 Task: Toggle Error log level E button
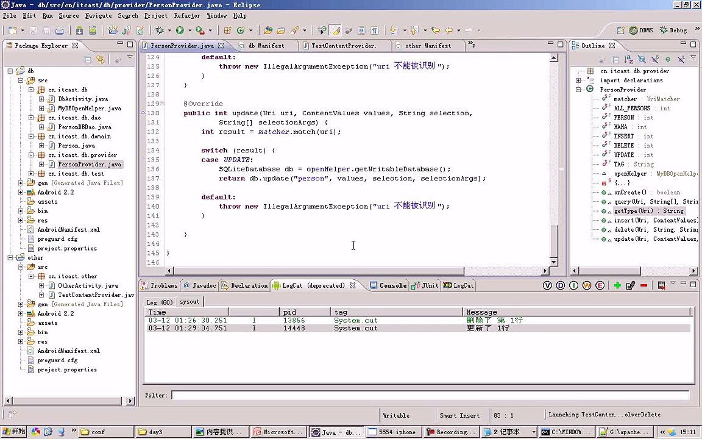pos(600,285)
